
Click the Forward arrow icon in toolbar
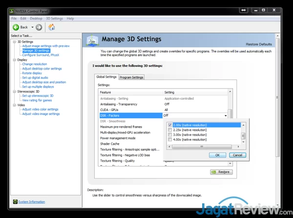click(39, 27)
